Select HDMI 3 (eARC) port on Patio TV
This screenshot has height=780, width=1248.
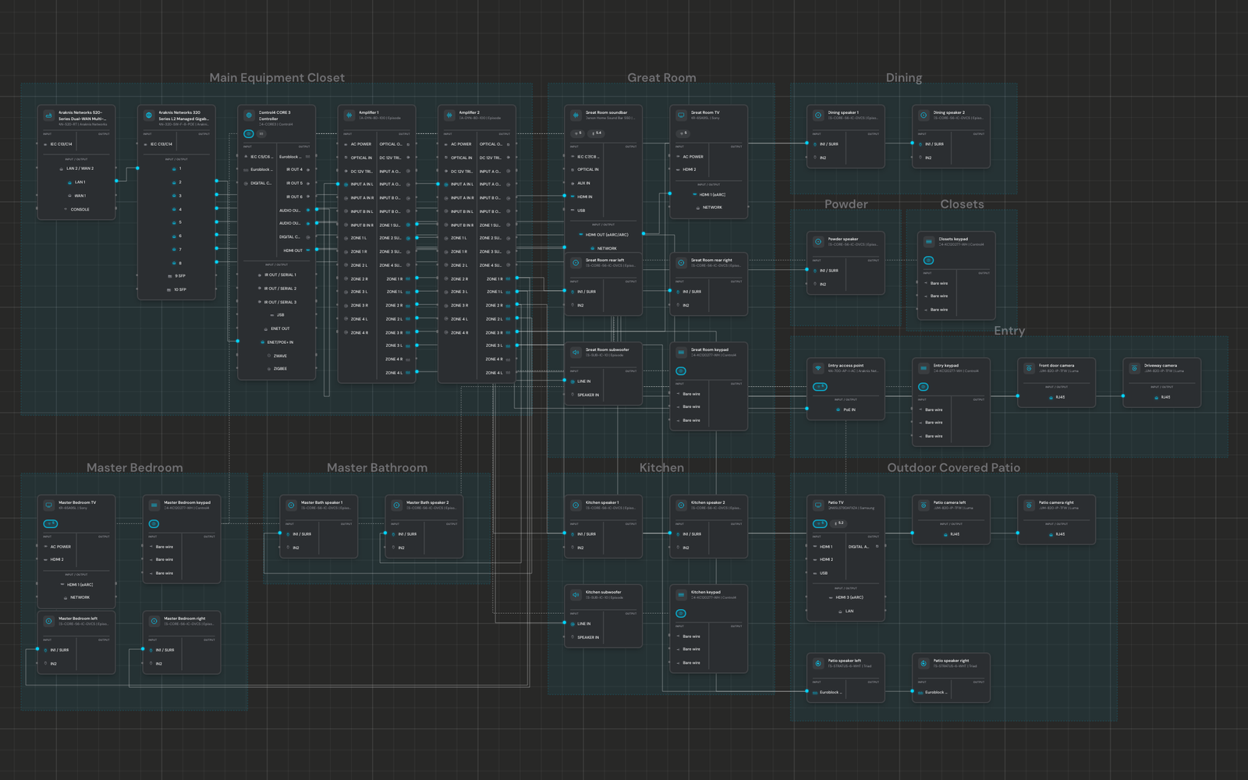click(846, 597)
